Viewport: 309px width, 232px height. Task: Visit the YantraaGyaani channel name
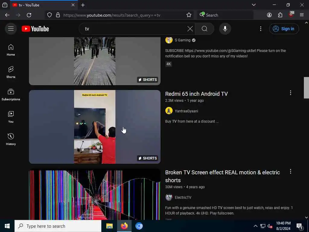(186, 111)
